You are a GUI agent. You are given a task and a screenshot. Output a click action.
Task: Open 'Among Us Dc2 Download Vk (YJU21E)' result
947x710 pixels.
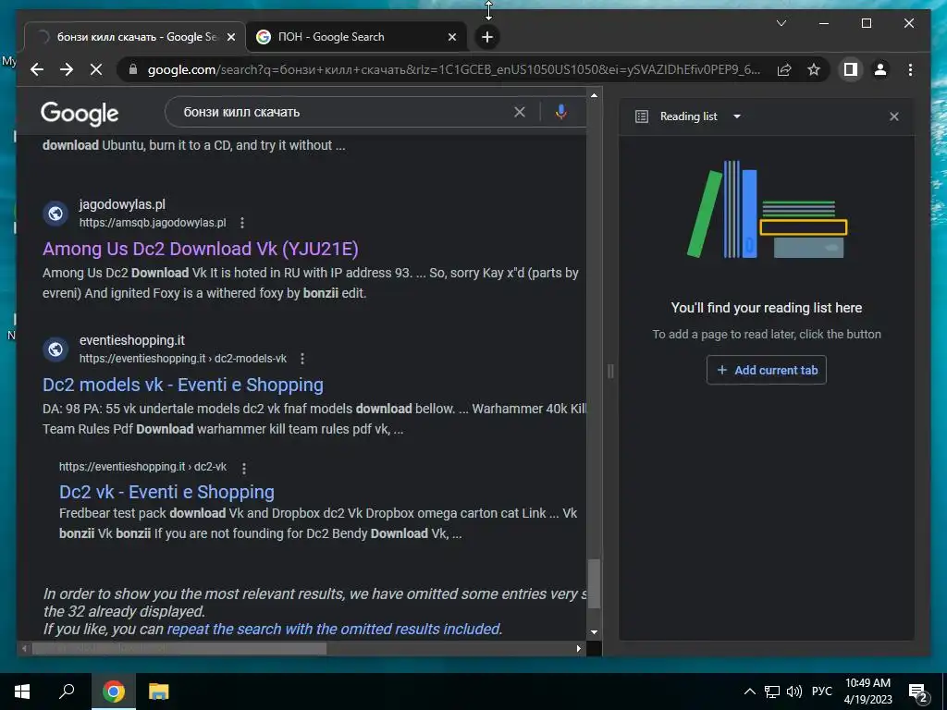(201, 249)
